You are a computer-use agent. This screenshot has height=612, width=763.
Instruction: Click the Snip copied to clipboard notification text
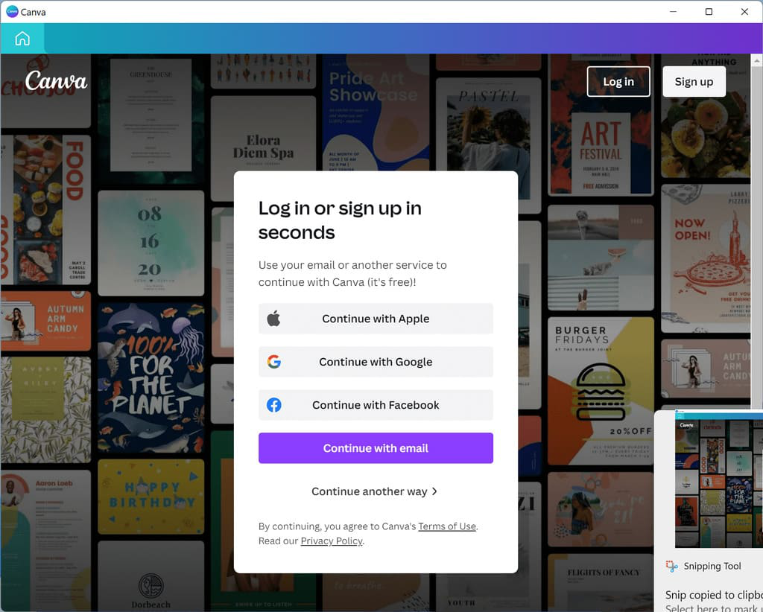coord(714,595)
